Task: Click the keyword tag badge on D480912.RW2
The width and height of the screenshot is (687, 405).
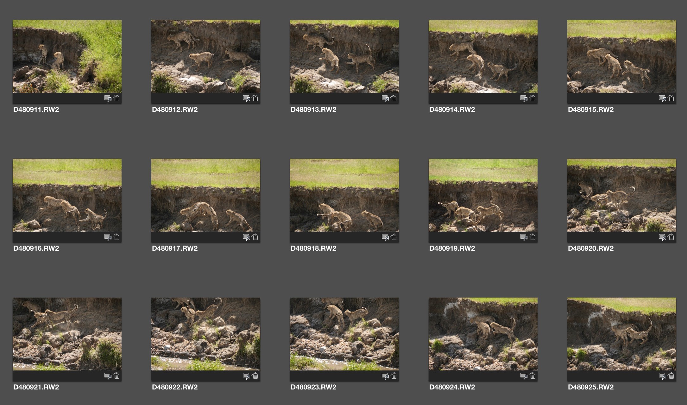Action: [x=255, y=98]
